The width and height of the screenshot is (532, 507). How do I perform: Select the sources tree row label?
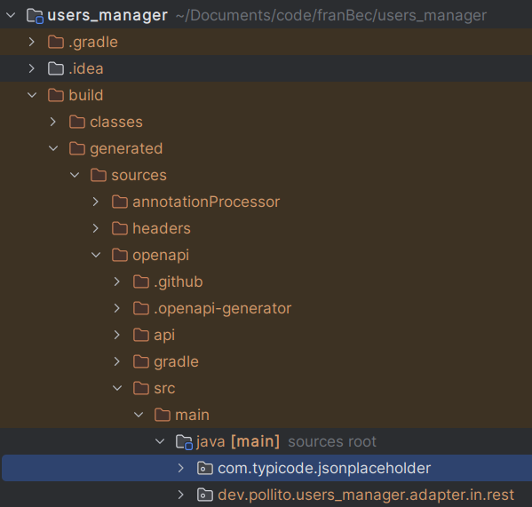[139, 175]
